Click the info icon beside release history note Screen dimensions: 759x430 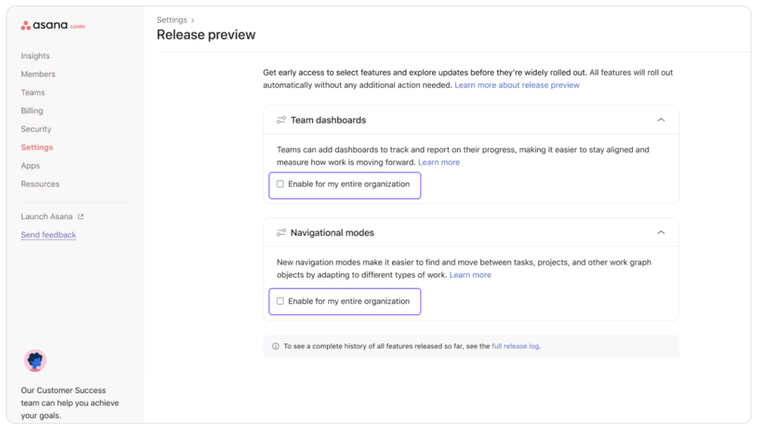[x=276, y=346]
